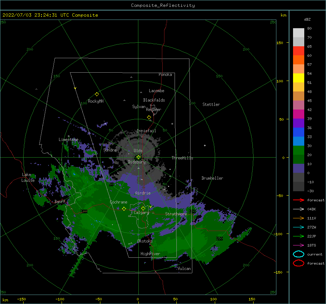Click the orange 111V arrow icon
Screen dimensions: 326x304
pyautogui.click(x=298, y=218)
